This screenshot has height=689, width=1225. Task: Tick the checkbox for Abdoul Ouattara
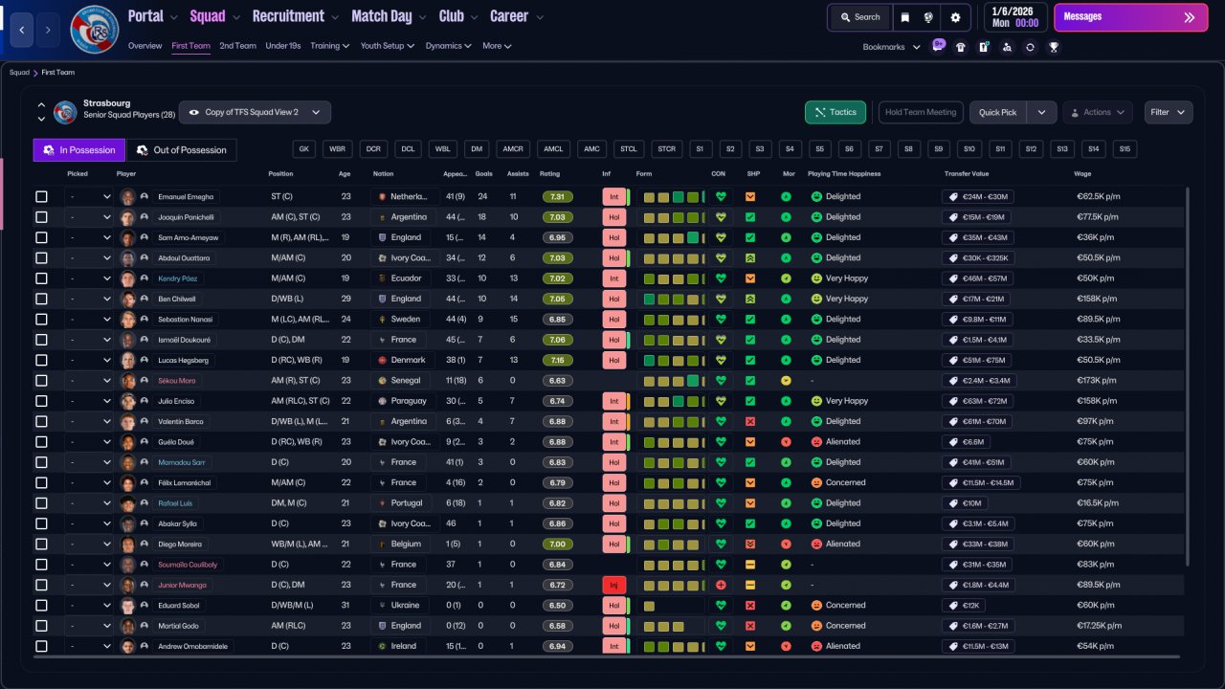tap(41, 257)
